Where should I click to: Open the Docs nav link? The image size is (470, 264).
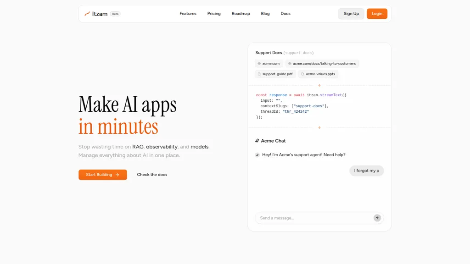point(285,13)
